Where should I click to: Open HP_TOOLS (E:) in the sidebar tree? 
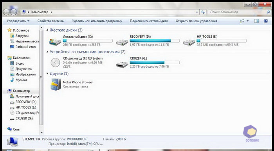pos(26,107)
